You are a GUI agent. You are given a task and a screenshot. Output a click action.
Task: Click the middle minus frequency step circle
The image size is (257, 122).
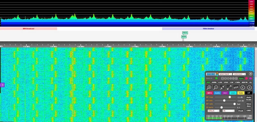point(225,79)
